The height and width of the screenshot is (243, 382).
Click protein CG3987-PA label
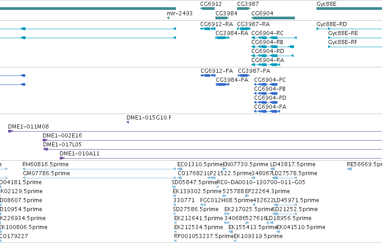254,71
